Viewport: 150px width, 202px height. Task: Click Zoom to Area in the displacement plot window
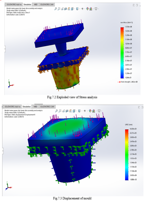tap(60, 111)
